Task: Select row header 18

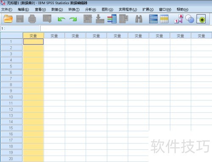Action: pyautogui.click(x=11, y=146)
